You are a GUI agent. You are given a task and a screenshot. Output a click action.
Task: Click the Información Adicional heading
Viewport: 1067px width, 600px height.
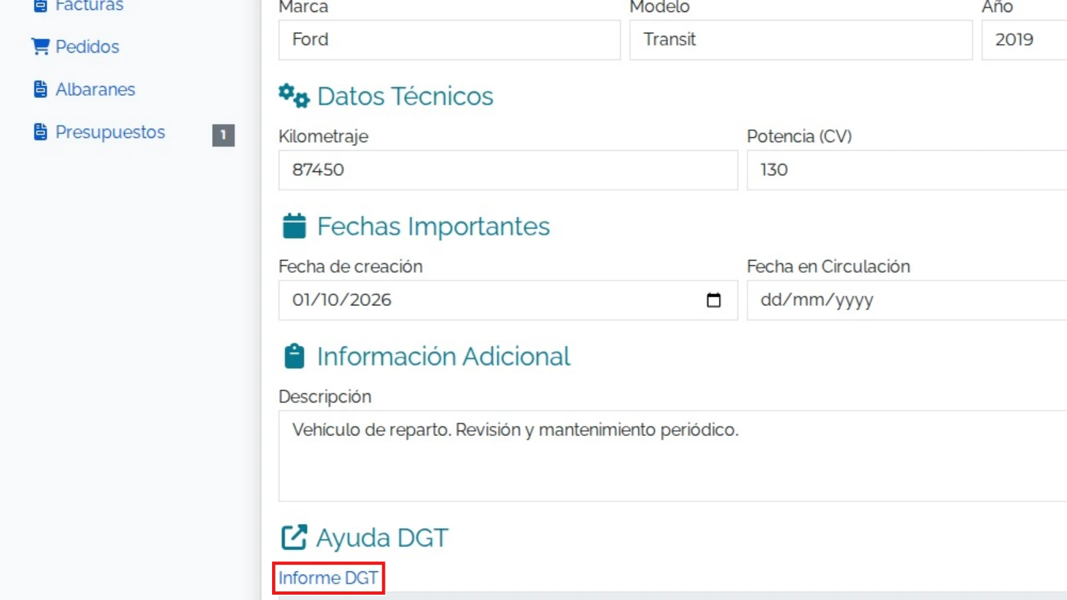click(443, 357)
